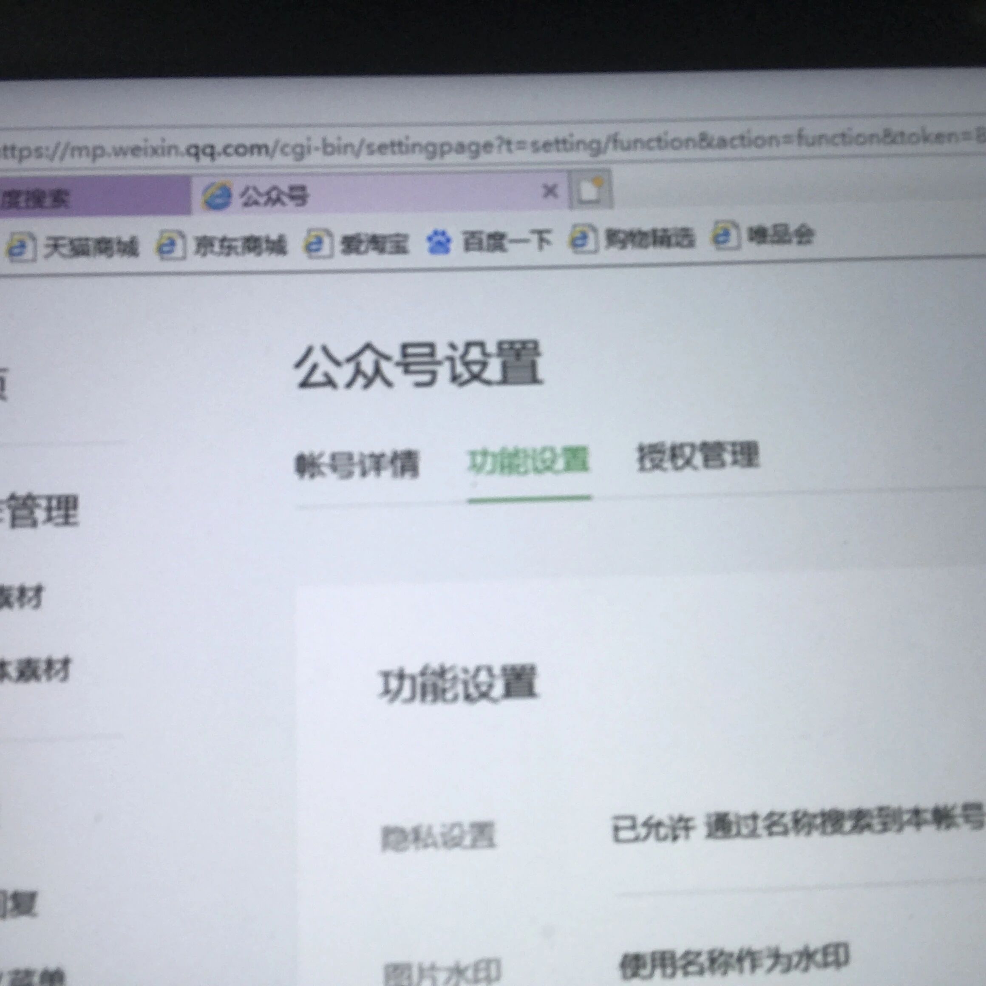Open the 授权管理 tab
The height and width of the screenshot is (986, 986).
pyautogui.click(x=698, y=456)
